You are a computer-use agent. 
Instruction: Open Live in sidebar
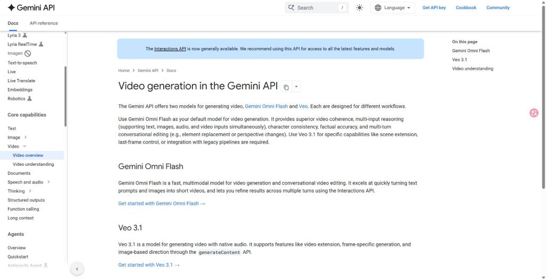(12, 72)
